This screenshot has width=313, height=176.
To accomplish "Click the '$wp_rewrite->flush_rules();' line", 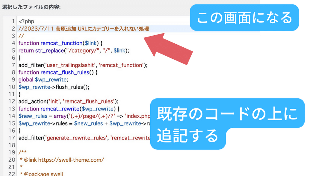I will [54, 87].
